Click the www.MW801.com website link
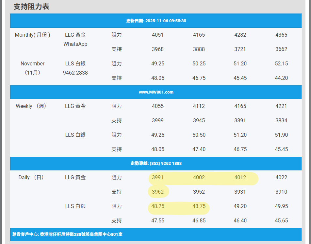This screenshot has width=311, height=244. [156, 92]
